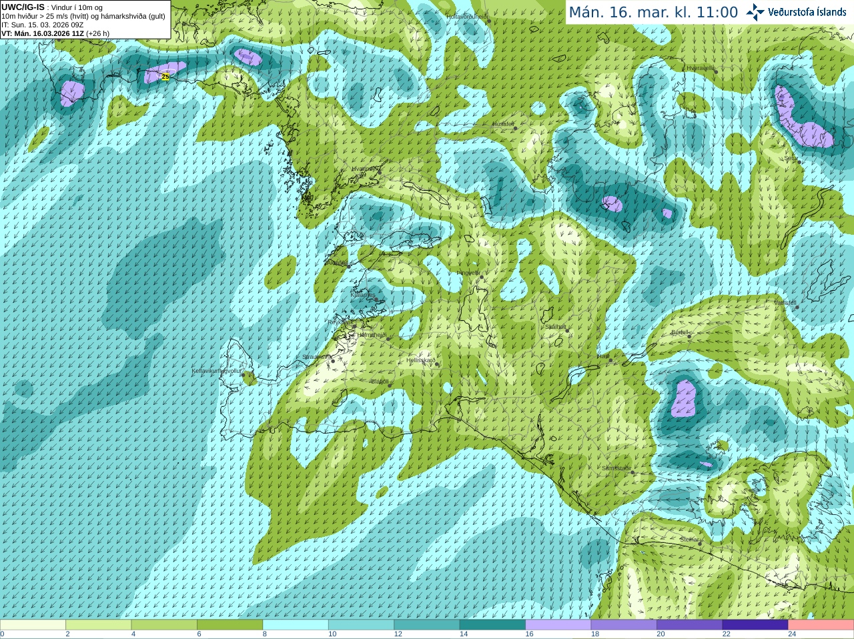Click the forecast time Mán. 16. mar. kl. 11:00

click(653, 13)
